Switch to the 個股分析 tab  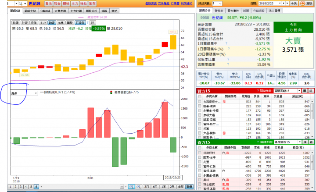[x=91, y=11]
